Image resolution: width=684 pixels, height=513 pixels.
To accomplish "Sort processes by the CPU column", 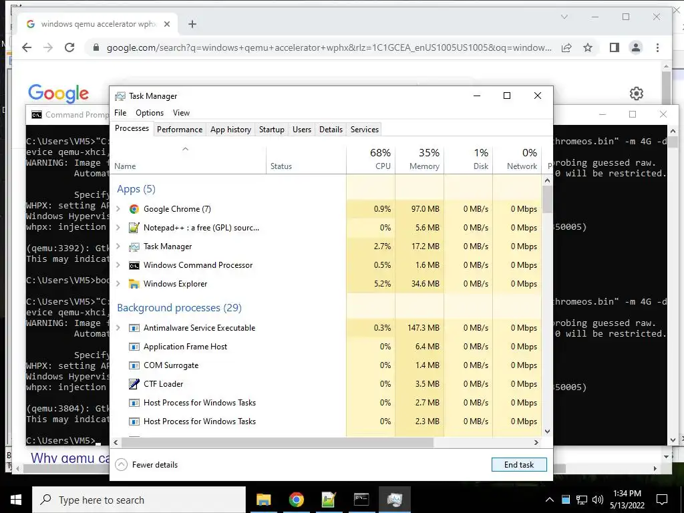I will point(371,160).
